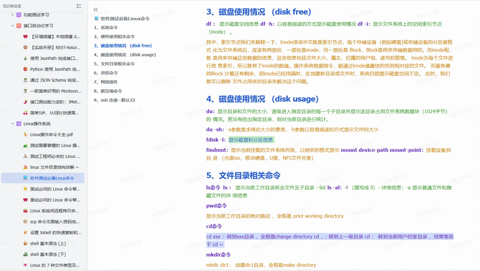Click icon beside 通过 JSON Schema 完成

pos(25,80)
